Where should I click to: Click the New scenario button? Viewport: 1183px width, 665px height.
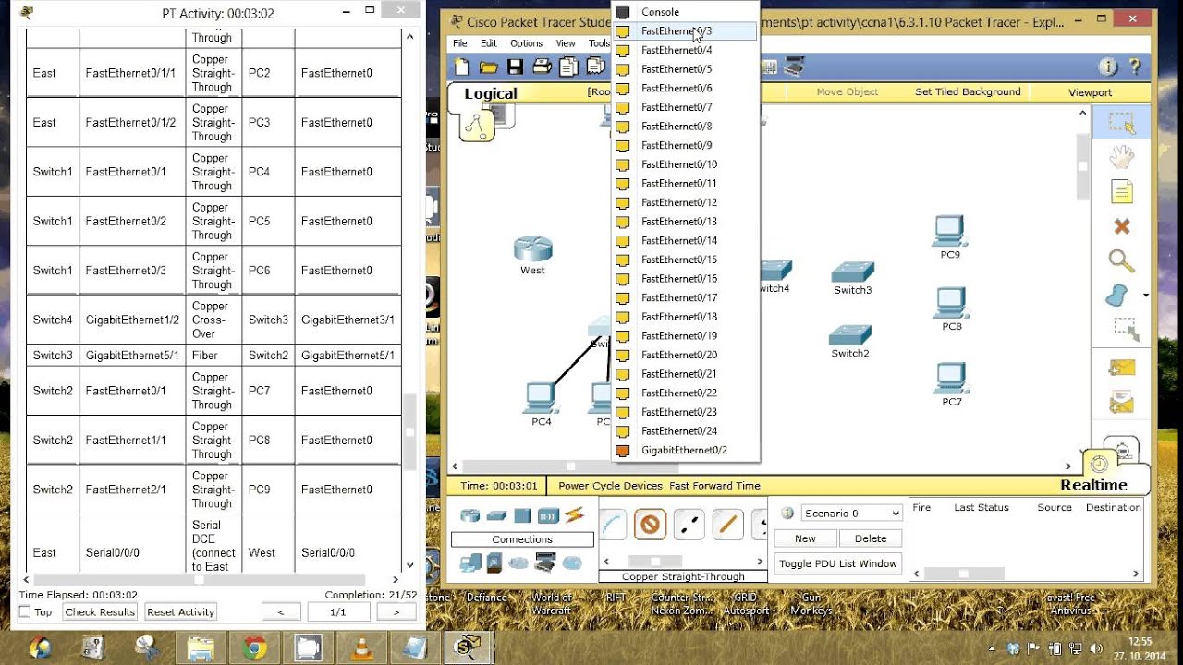tap(806, 538)
